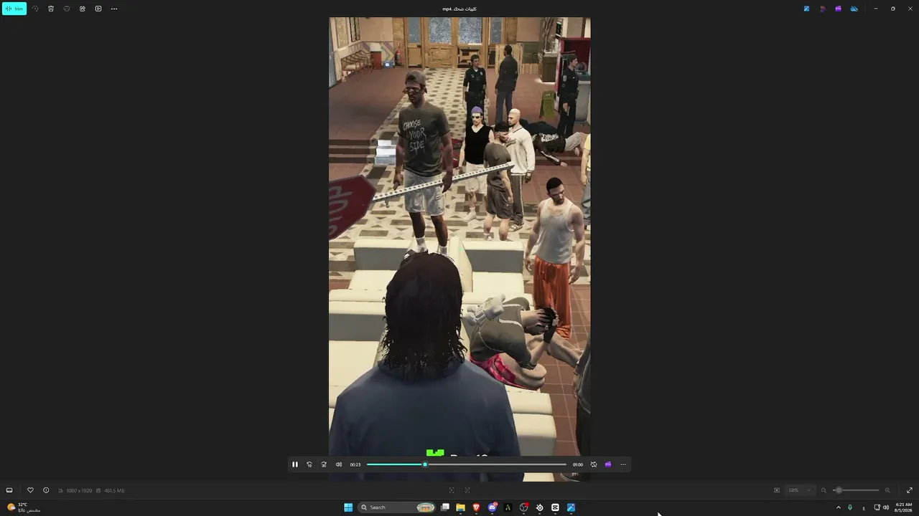Viewport: 919px width, 516px height.
Task: Click the video seek bar handle
Action: (425, 464)
